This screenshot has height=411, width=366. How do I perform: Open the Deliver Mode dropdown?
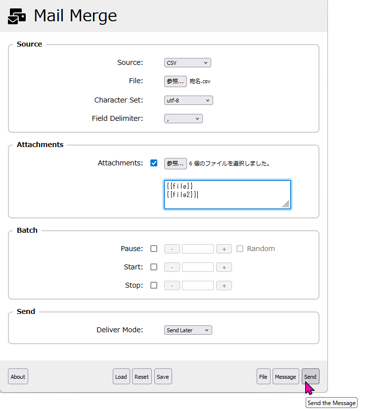click(188, 330)
